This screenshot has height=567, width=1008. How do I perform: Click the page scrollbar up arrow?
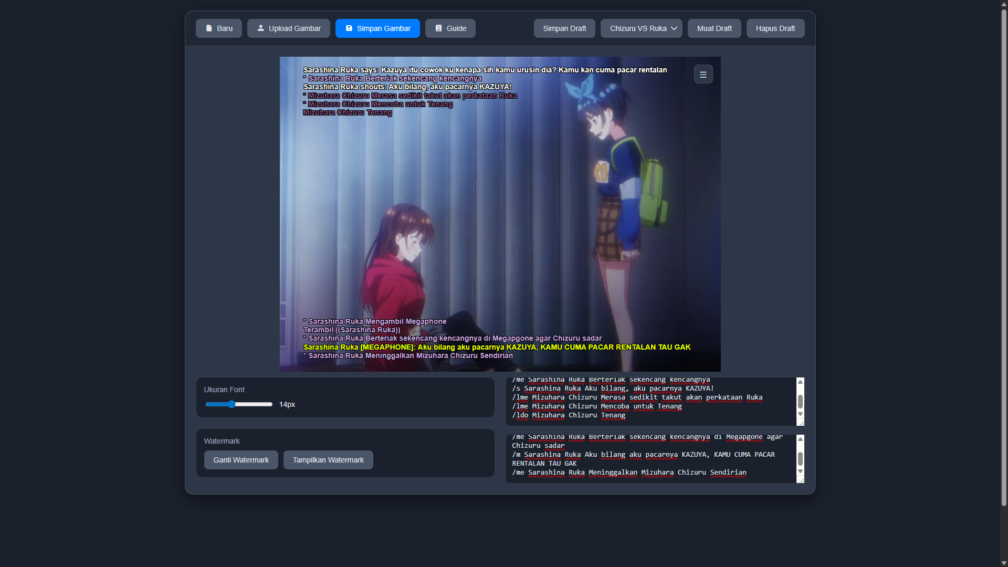(x=1004, y=4)
